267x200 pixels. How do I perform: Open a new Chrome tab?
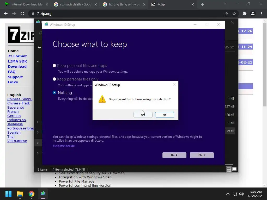pos(202,4)
